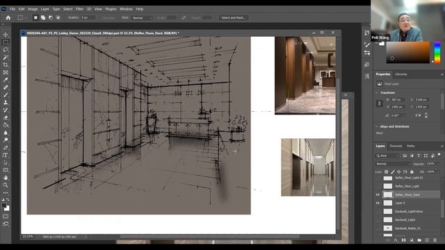This screenshot has width=445, height=250.
Task: Hide the Layer 5 layer
Action: click(378, 203)
